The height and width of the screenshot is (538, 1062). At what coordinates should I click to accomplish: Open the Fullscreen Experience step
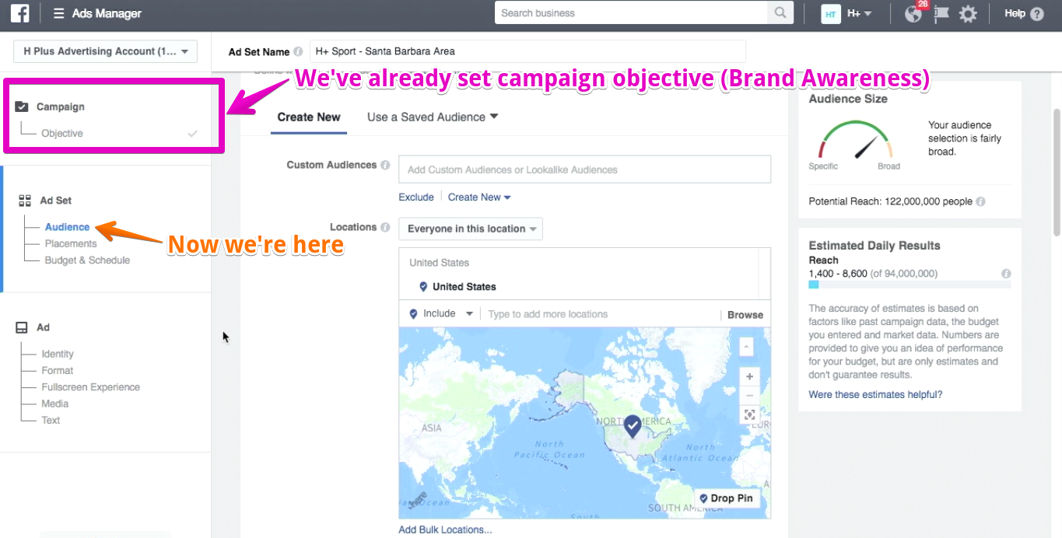[91, 387]
